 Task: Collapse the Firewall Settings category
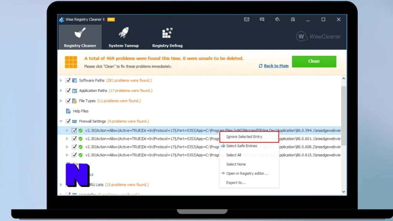61,121
